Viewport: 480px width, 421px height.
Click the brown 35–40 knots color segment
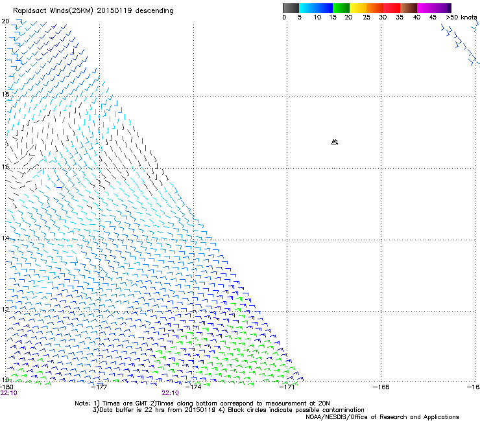409,8
